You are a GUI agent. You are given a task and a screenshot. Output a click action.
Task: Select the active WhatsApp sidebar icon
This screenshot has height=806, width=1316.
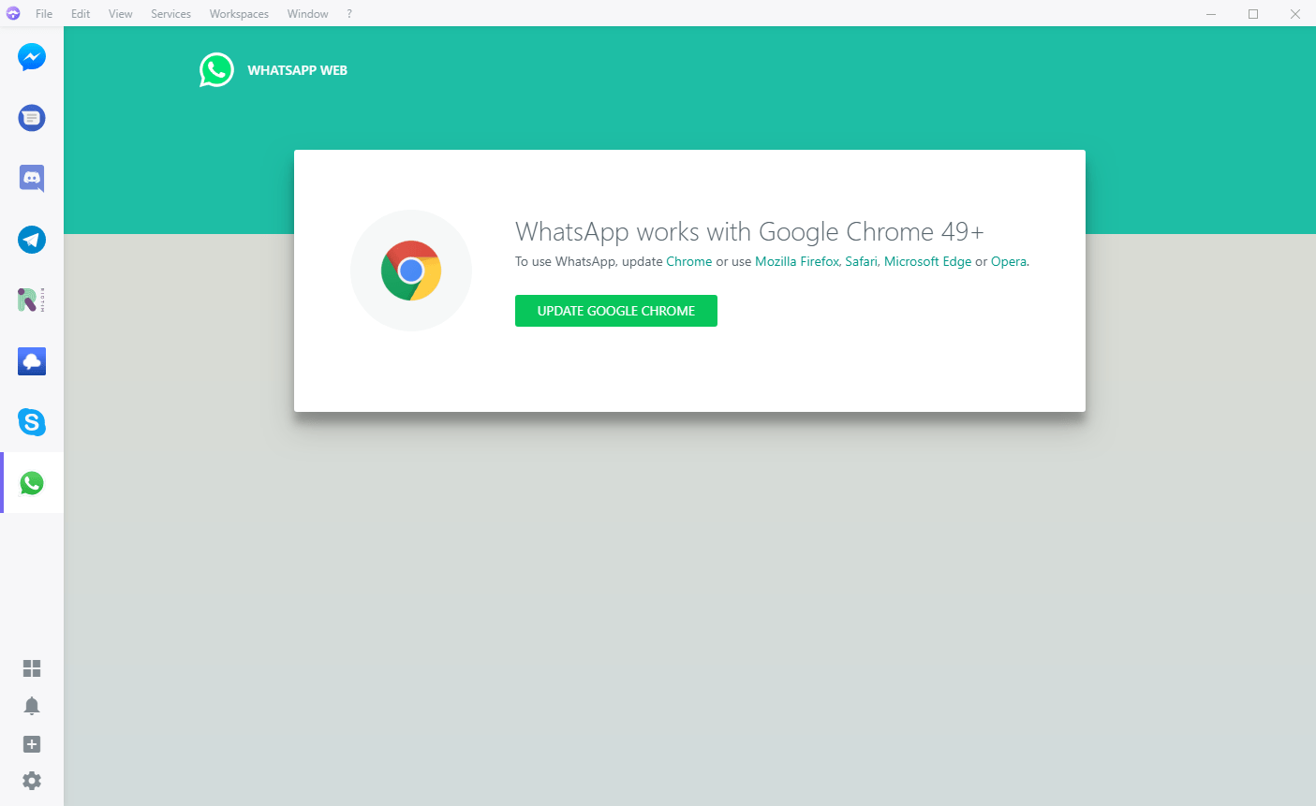click(x=32, y=483)
